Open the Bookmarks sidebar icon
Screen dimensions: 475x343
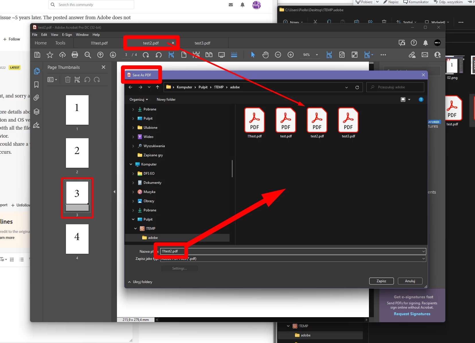pyautogui.click(x=36, y=85)
